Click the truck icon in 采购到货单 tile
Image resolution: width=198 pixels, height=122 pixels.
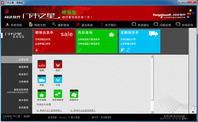153,33
